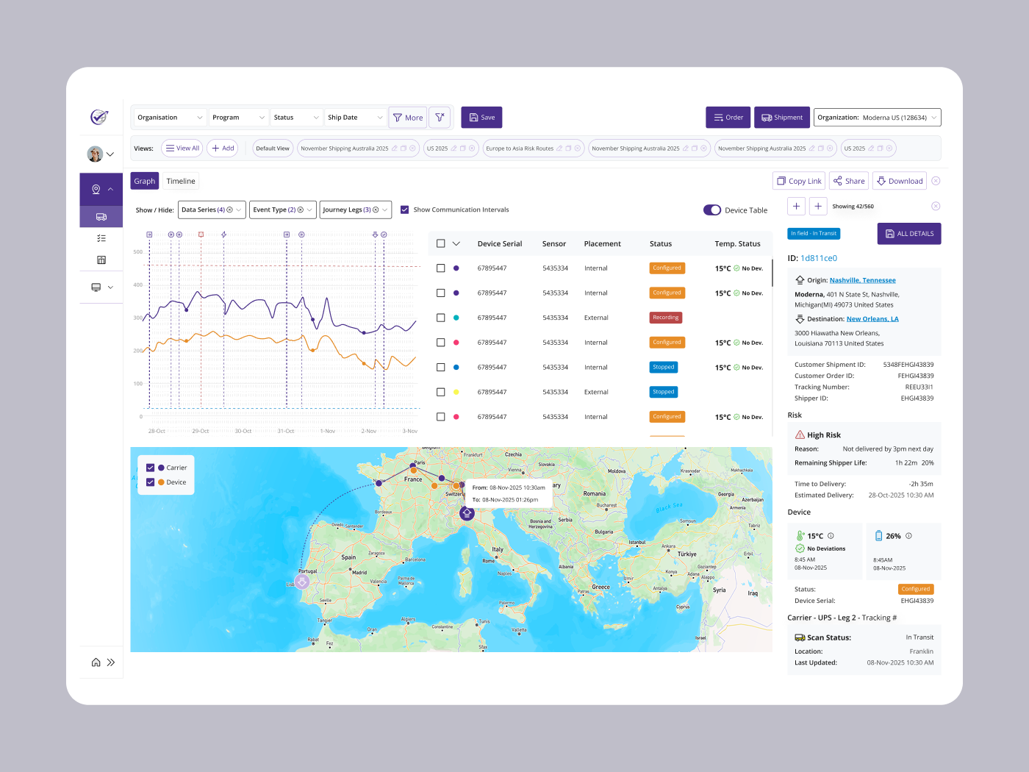Viewport: 1029px width, 772px height.
Task: Open the checklist icon in sidebar
Action: pyautogui.click(x=101, y=238)
